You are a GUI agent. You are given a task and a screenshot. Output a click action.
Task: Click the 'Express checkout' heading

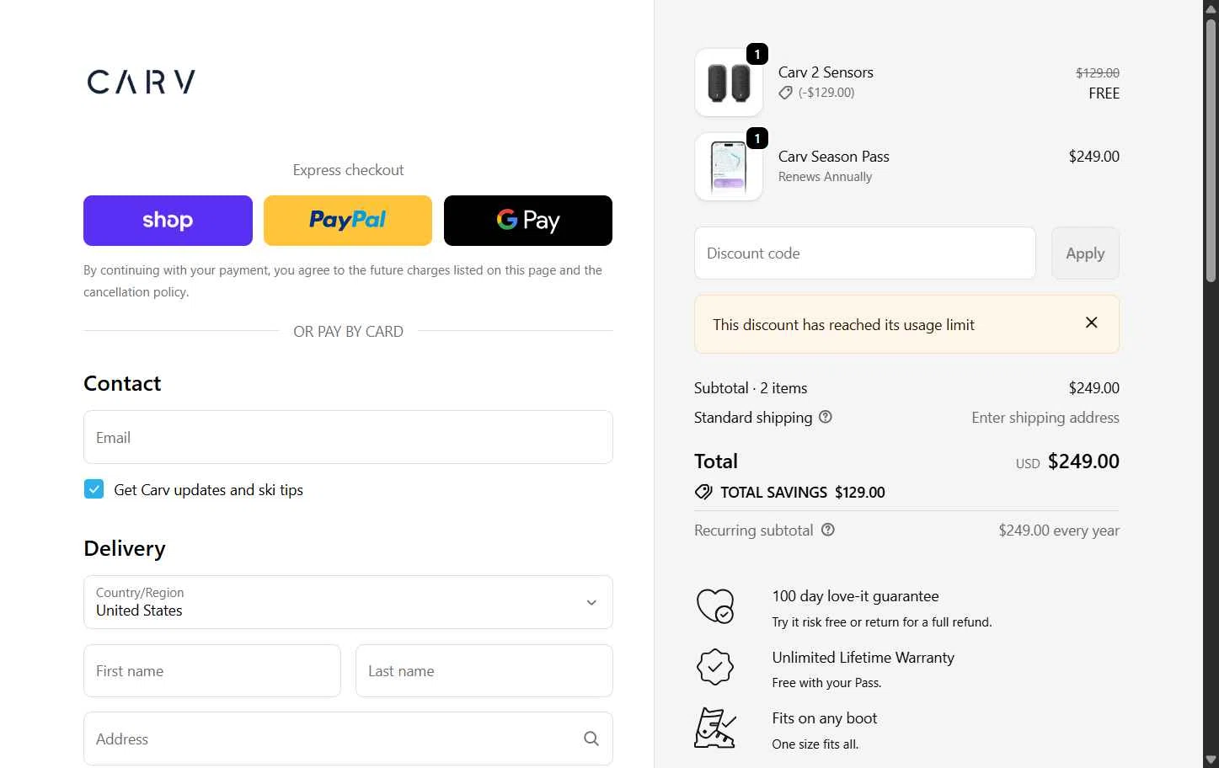coord(348,170)
